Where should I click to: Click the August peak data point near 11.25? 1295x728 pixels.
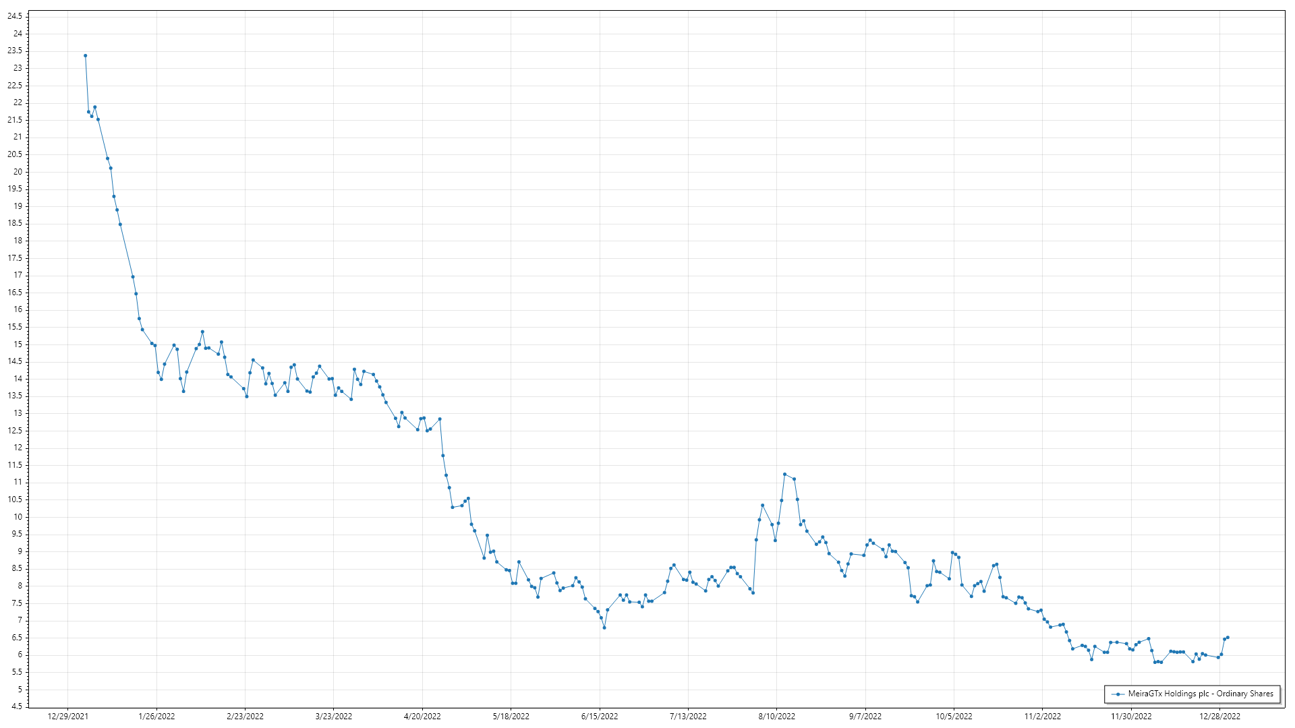pos(784,475)
